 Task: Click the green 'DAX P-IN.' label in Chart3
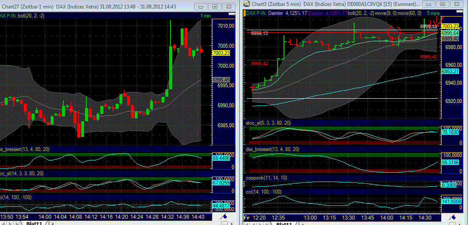pos(256,13)
